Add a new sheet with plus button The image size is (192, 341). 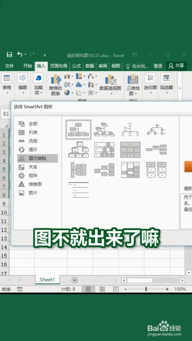pos(75,280)
